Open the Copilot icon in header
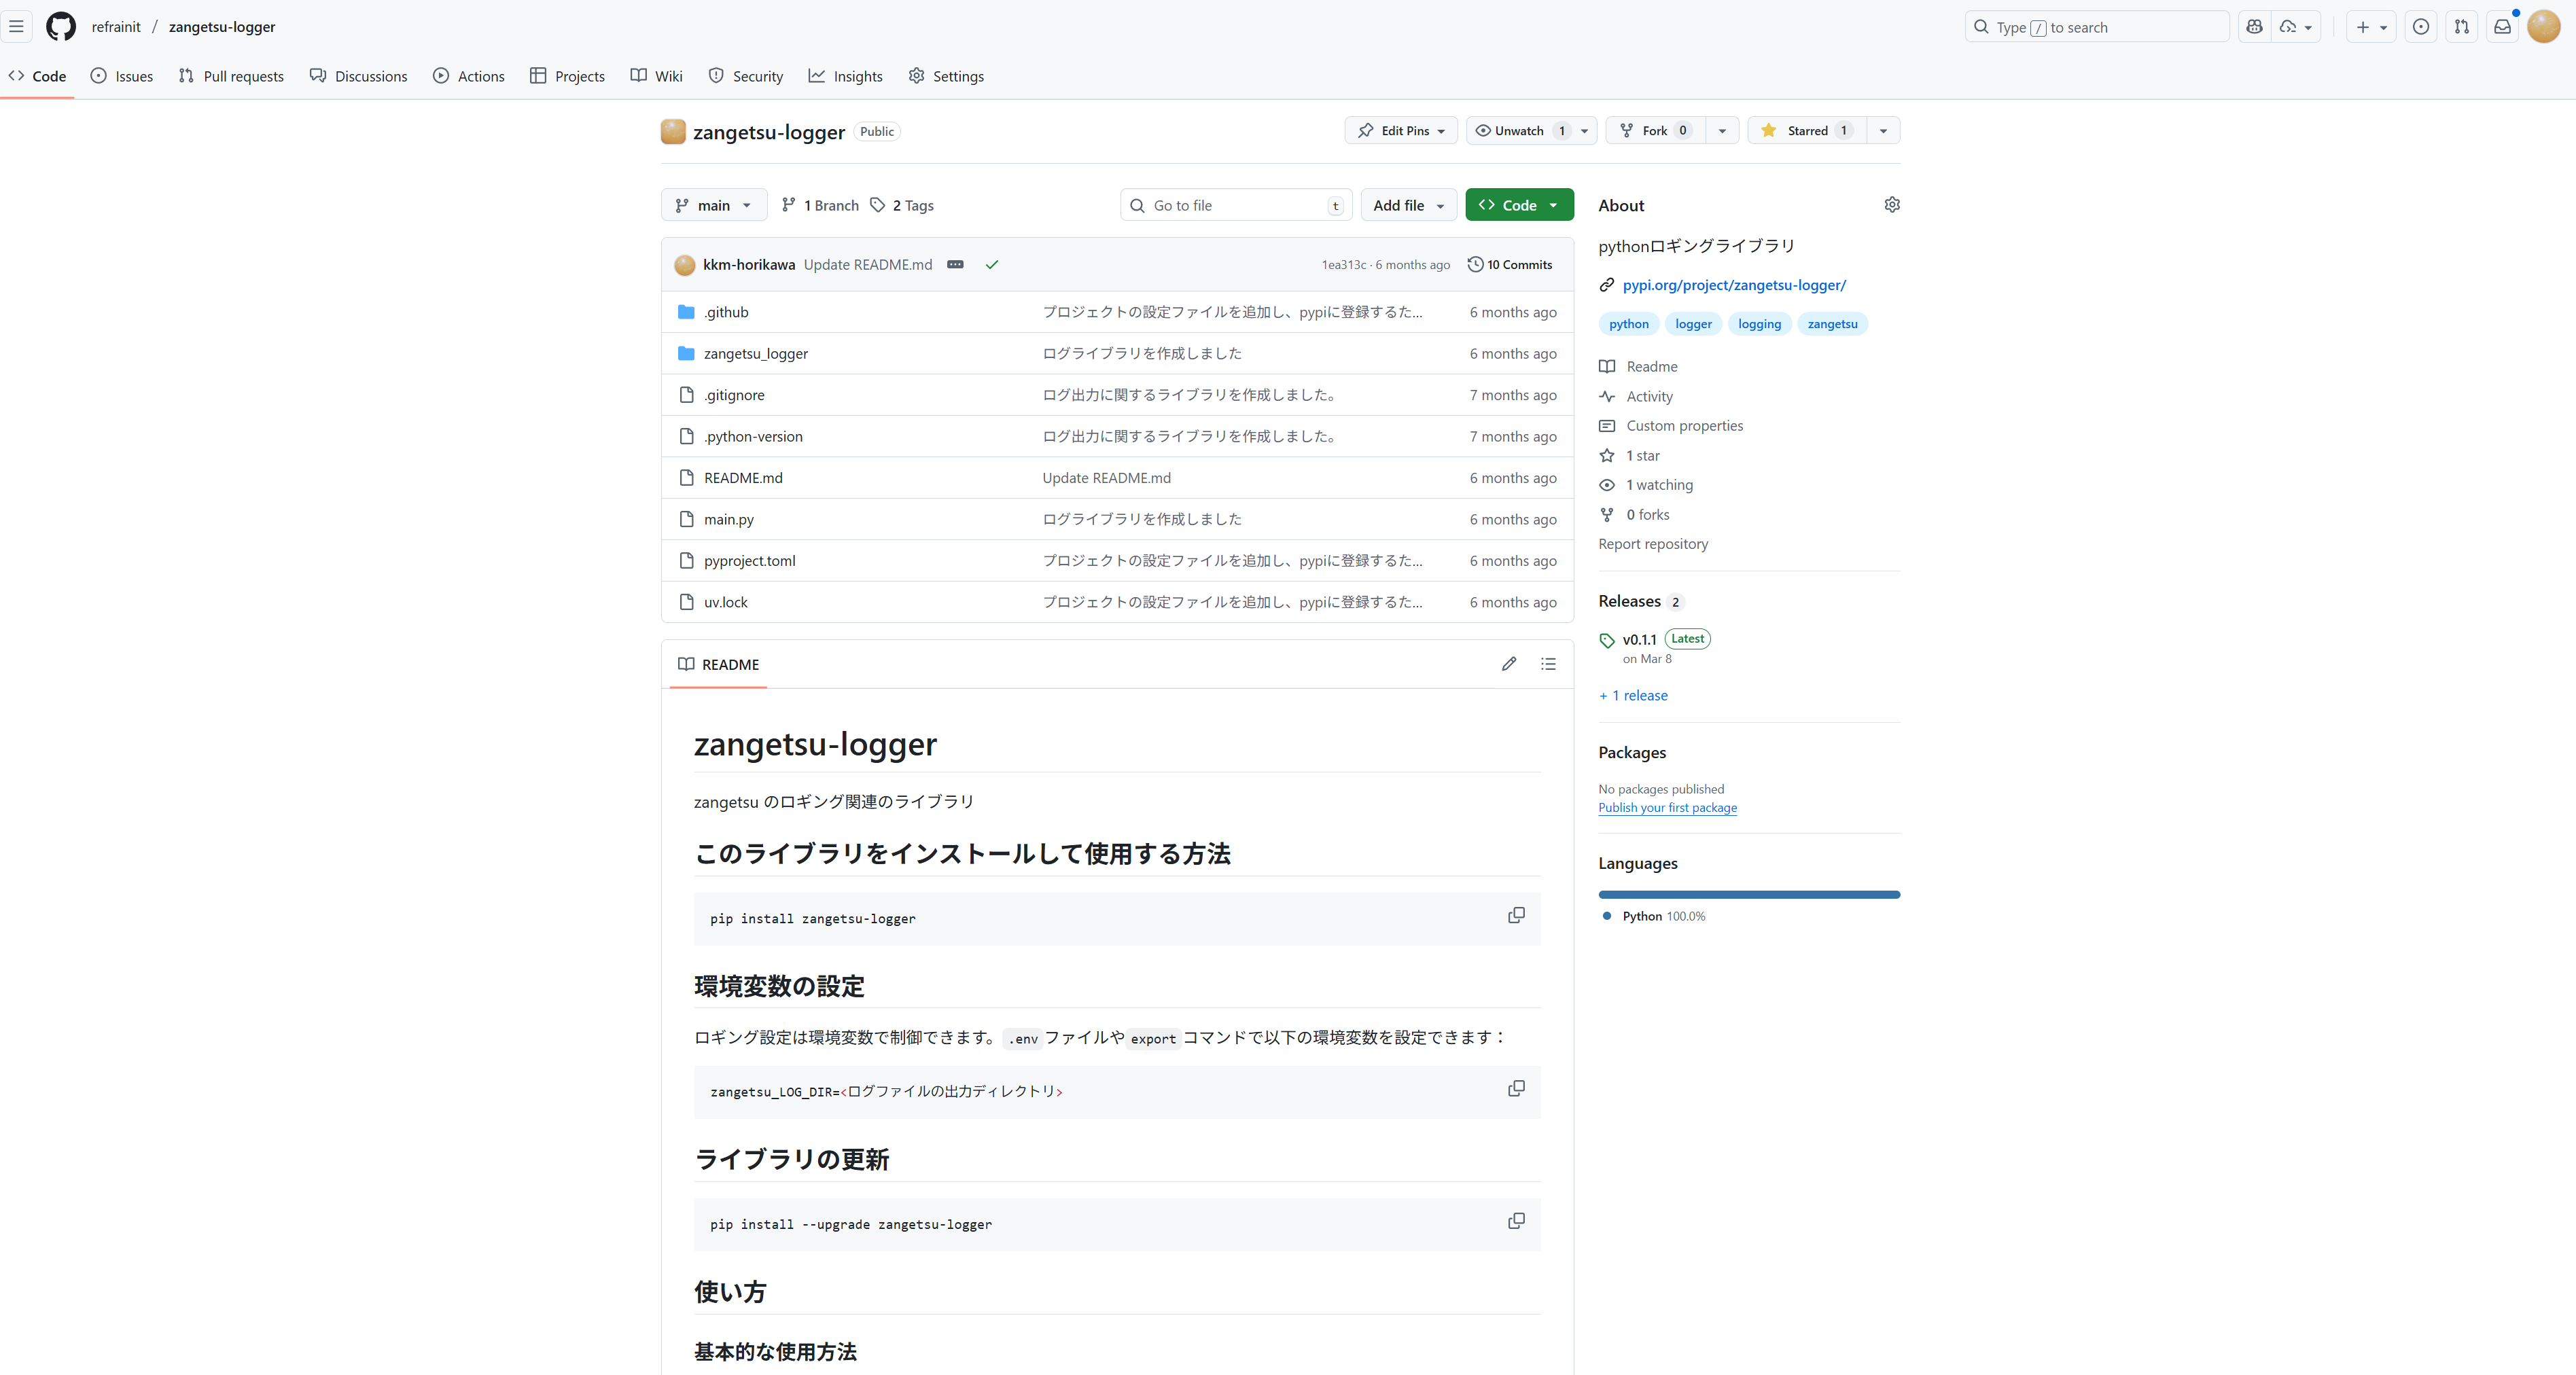This screenshot has height=1375, width=2576. [x=2254, y=27]
